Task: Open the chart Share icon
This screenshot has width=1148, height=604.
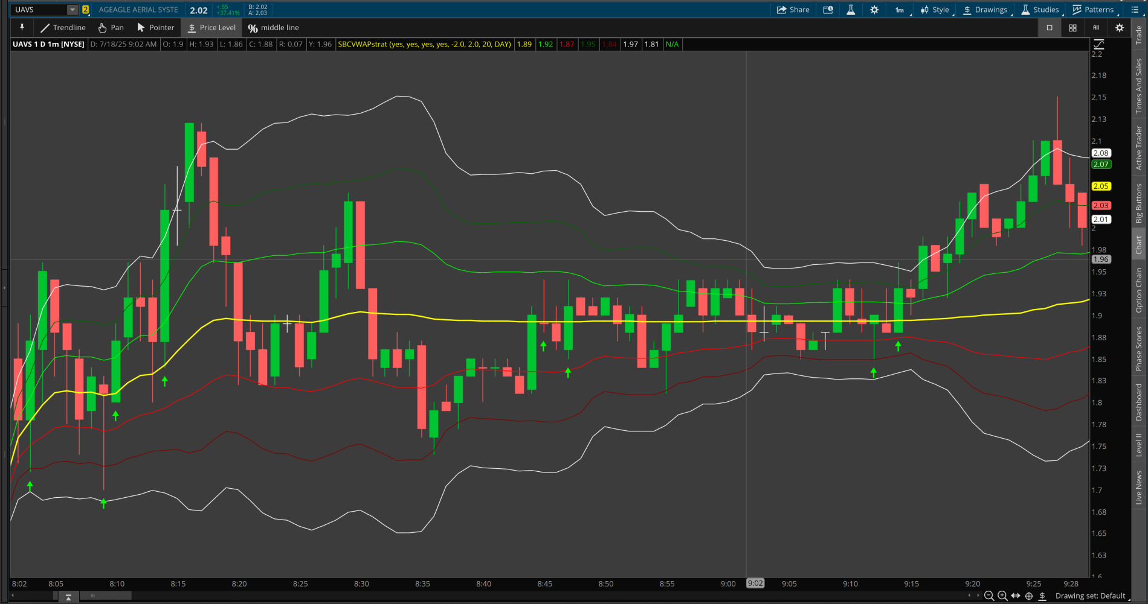Action: [793, 10]
